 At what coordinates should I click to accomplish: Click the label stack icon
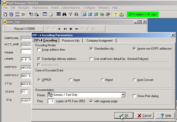[x=102, y=14]
